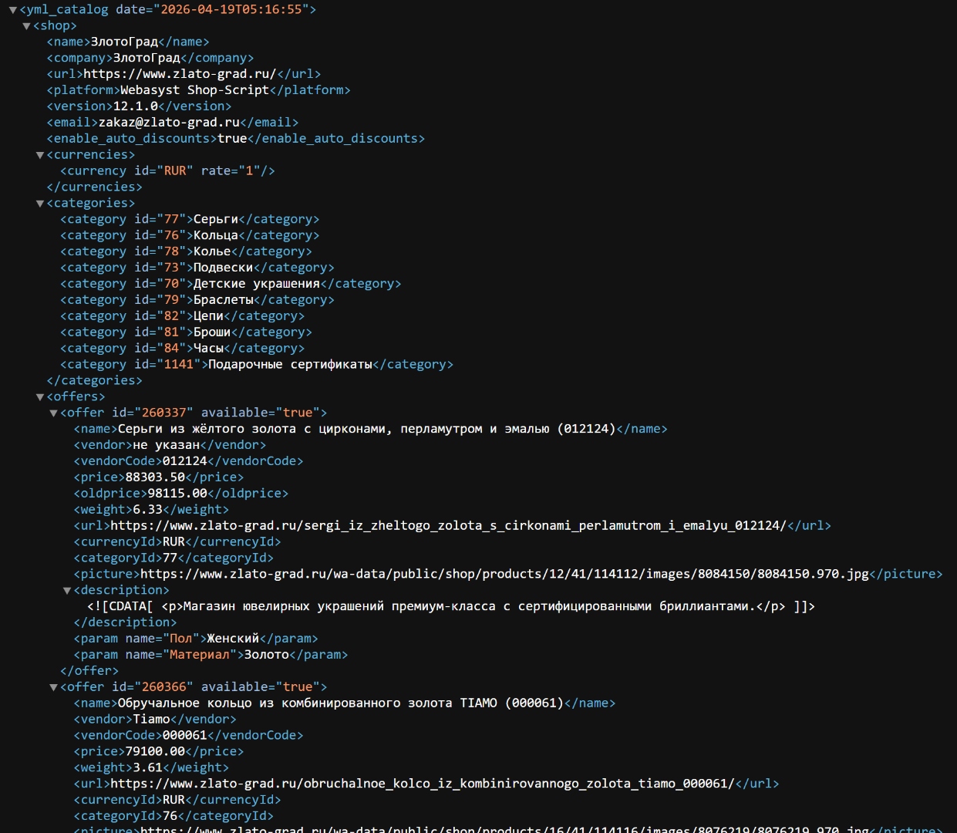Click the currency id RUR line
This screenshot has height=833, width=957.
coord(167,171)
